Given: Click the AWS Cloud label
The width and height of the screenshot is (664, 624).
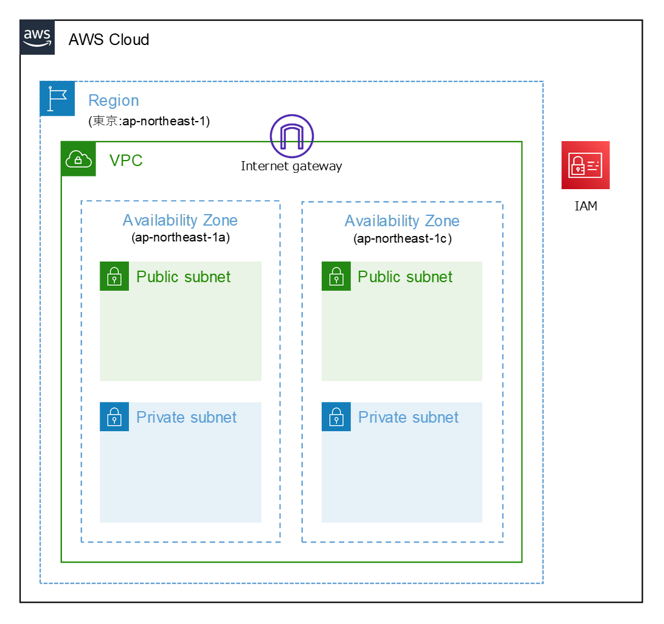Looking at the screenshot, I should (x=109, y=40).
